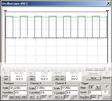Set Channel B coupling to DC
The width and height of the screenshot is (112, 101).
(x=67, y=97)
